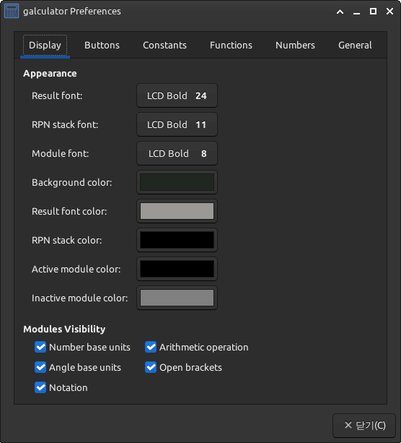Click the Modules Visibility heading
Viewport: 401px width, 443px height.
pos(64,329)
